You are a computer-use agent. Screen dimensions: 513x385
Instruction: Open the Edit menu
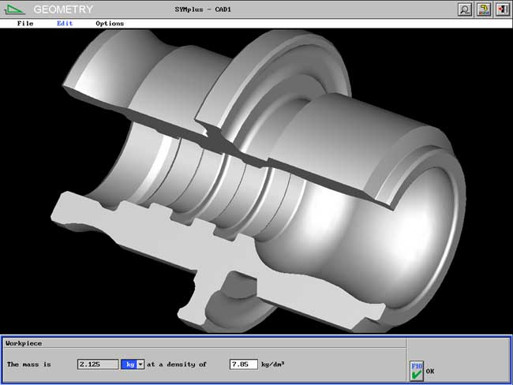(65, 24)
